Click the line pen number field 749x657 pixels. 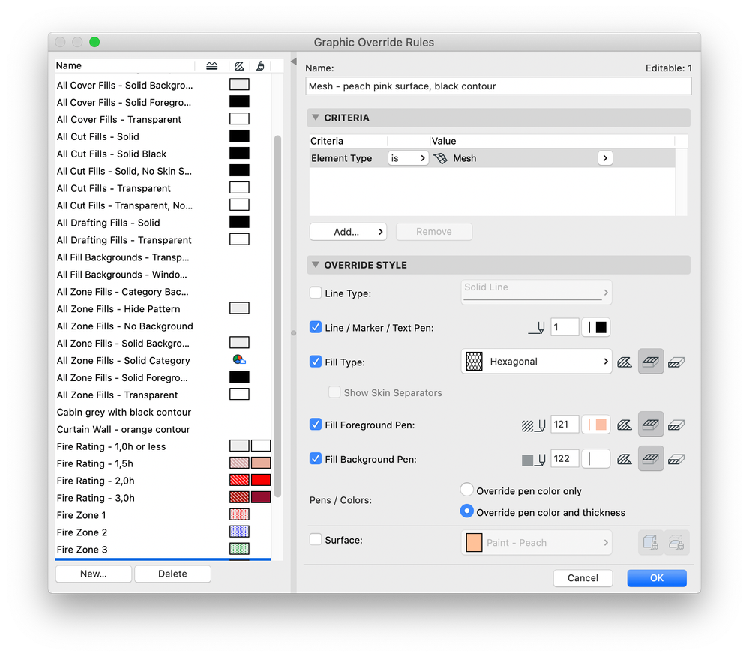coord(564,327)
